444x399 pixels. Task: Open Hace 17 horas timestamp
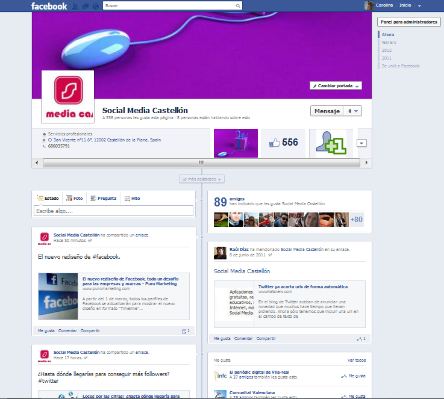tap(67, 357)
